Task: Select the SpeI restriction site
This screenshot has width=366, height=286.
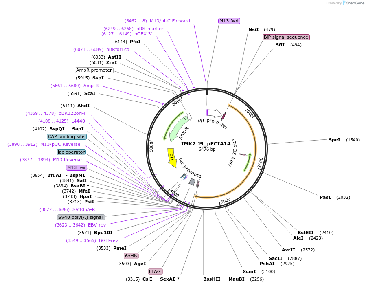Action: click(334, 140)
